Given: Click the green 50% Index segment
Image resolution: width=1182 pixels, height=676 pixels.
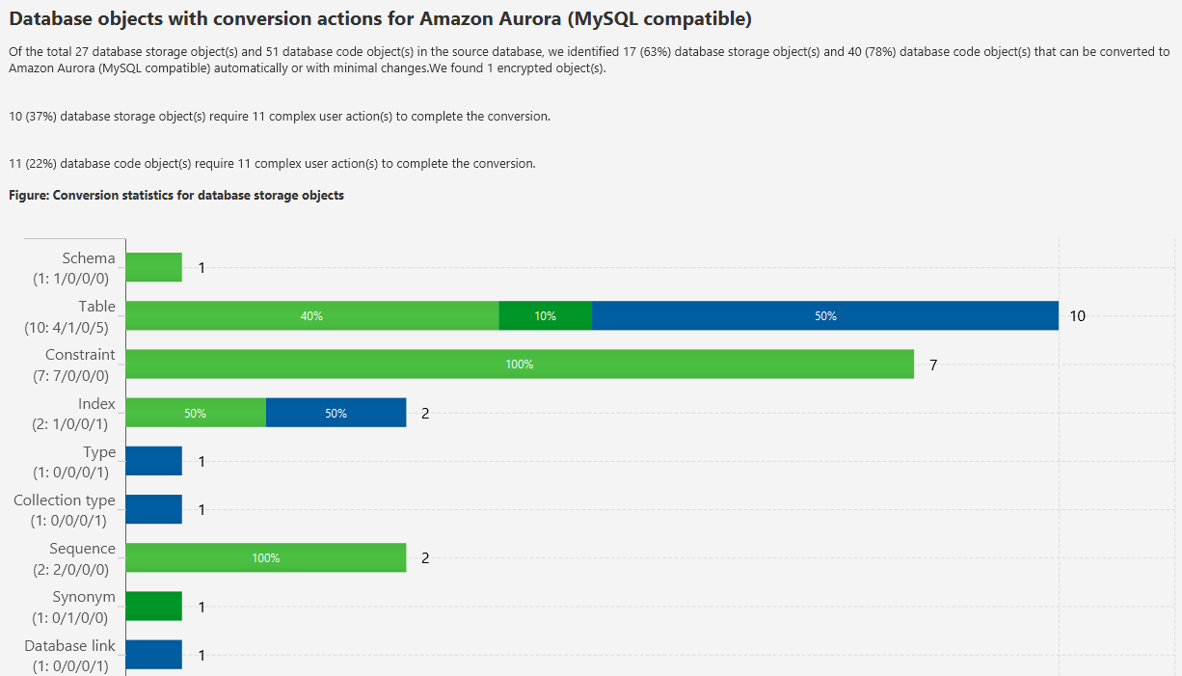Looking at the screenshot, I should [196, 413].
